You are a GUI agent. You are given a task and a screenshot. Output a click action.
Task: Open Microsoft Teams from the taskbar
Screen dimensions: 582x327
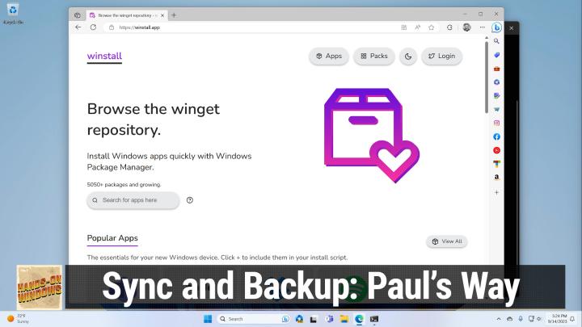tap(329, 319)
